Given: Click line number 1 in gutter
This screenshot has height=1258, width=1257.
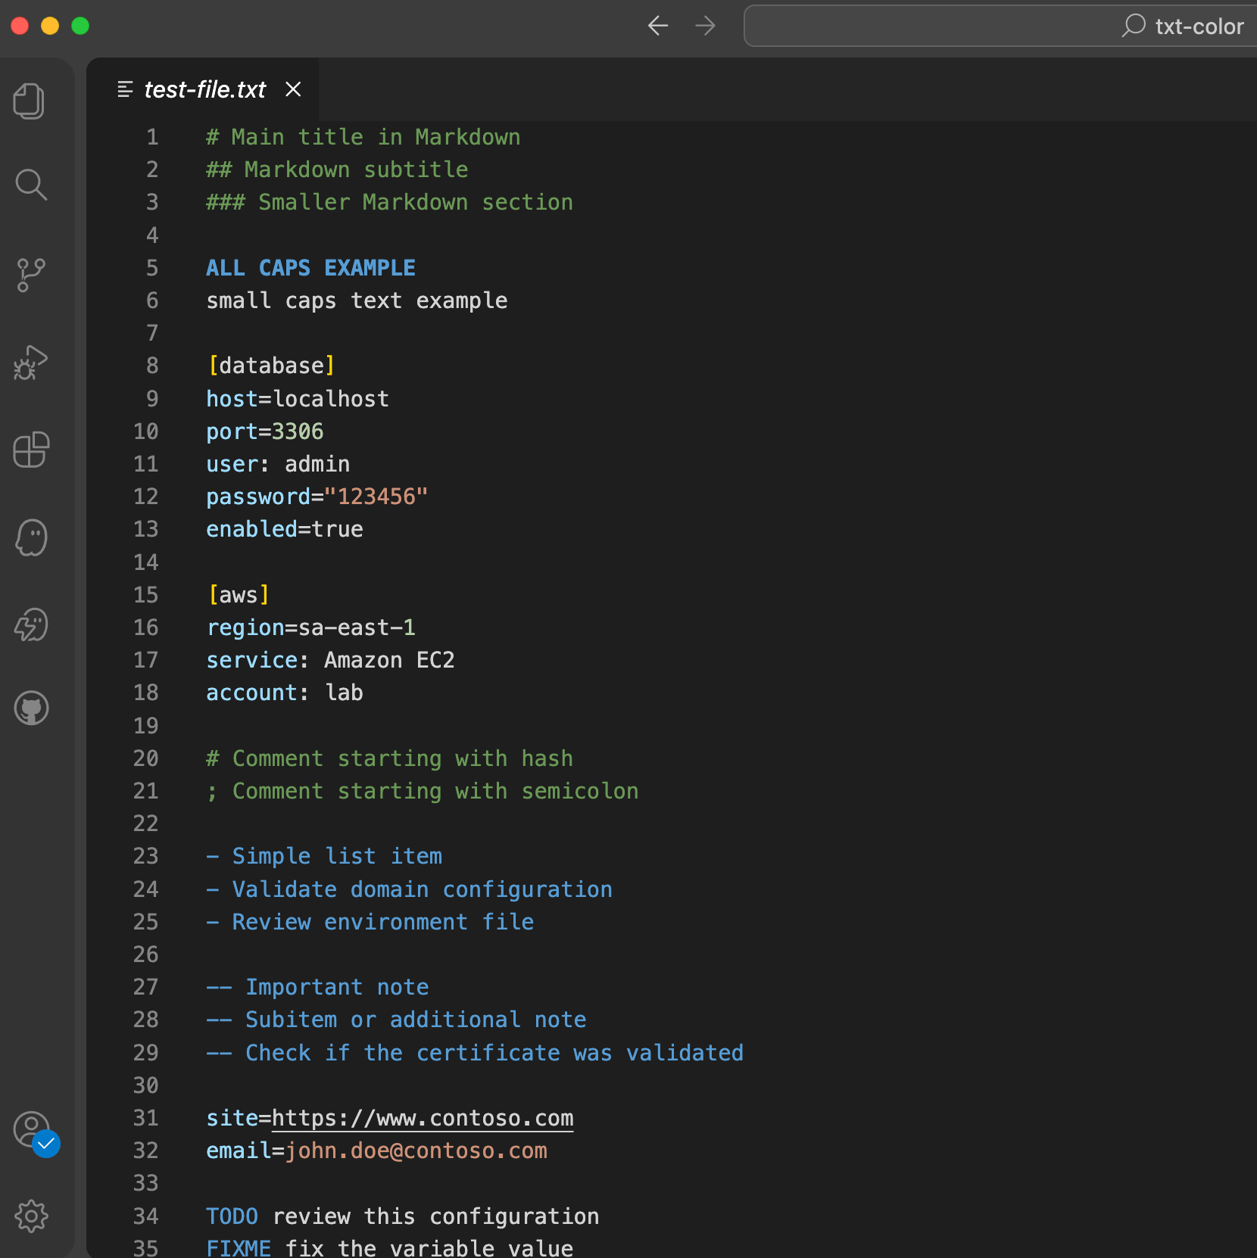Looking at the screenshot, I should click(152, 137).
